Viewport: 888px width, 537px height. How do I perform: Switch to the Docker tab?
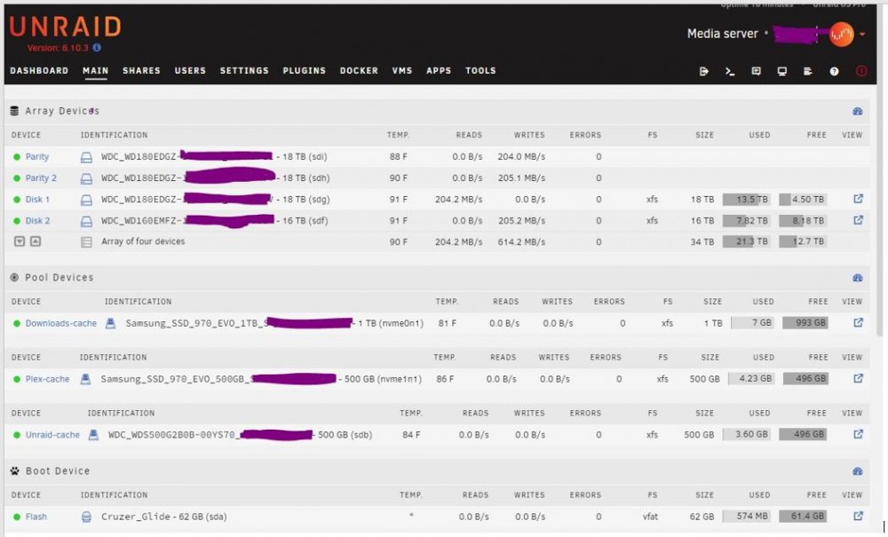pyautogui.click(x=359, y=71)
